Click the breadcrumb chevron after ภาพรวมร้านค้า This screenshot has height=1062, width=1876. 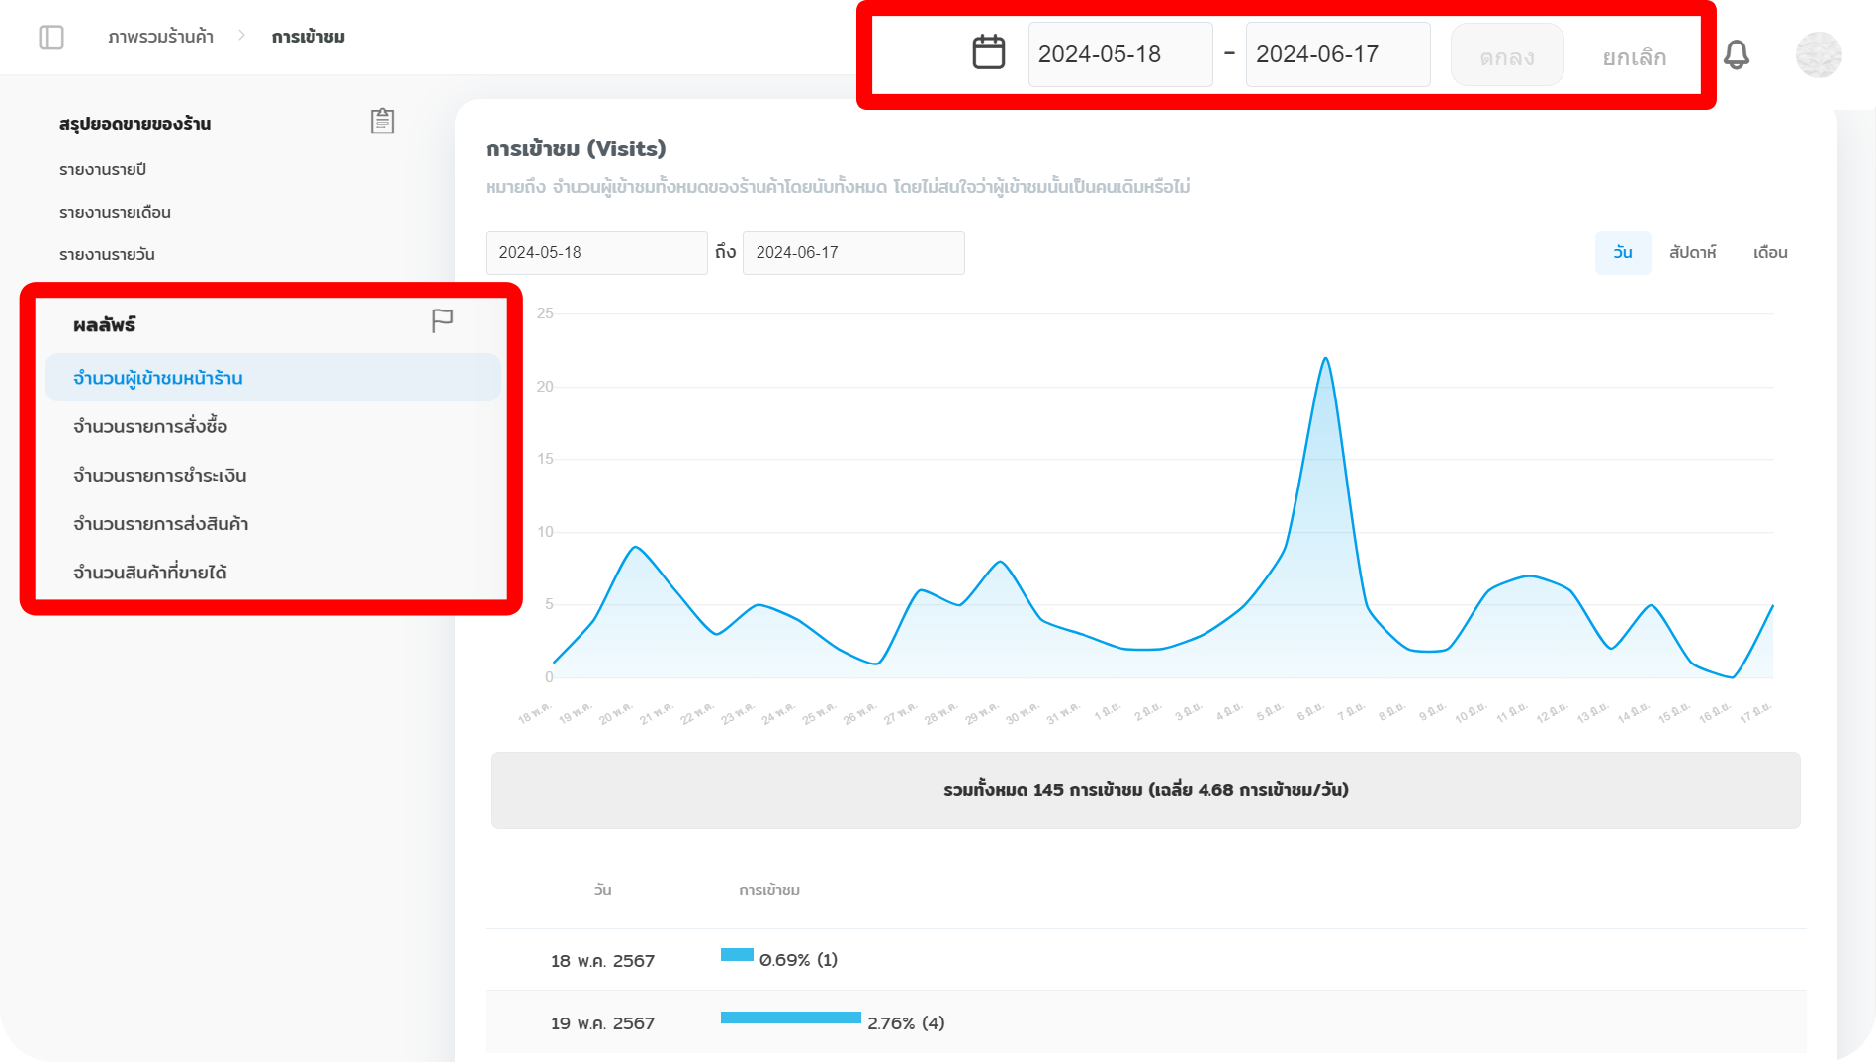click(241, 36)
